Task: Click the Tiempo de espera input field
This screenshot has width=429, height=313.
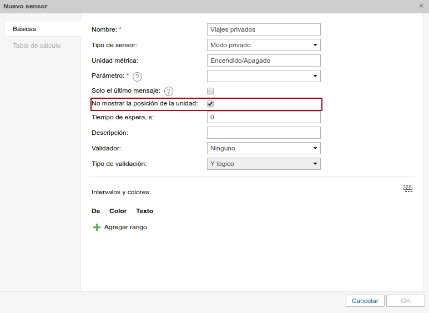Action: point(264,118)
